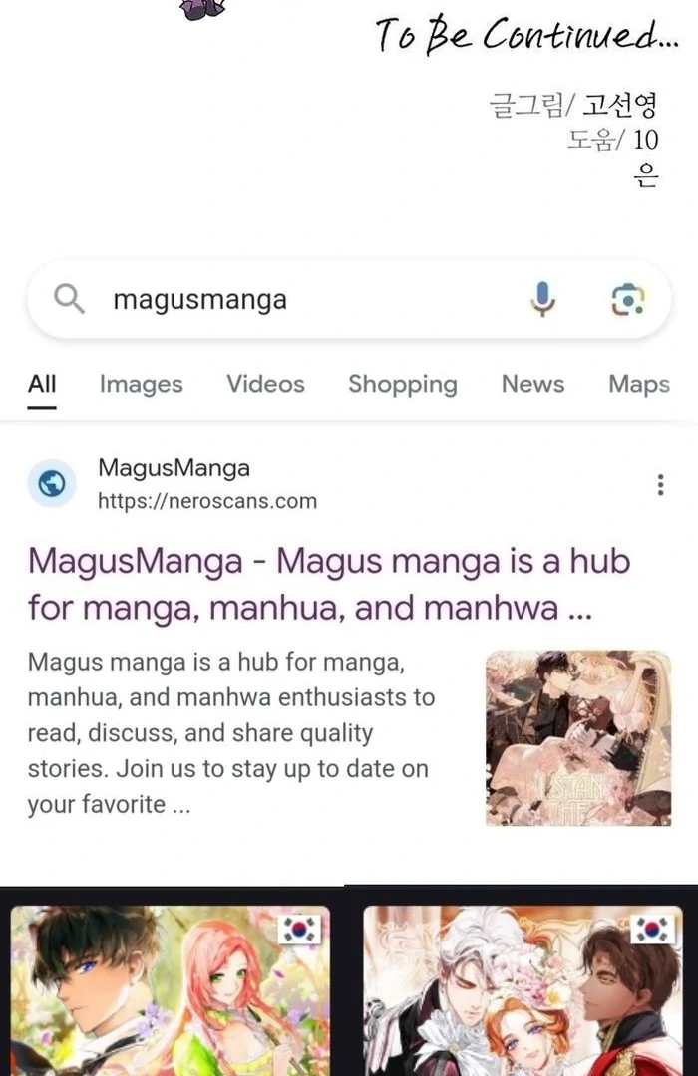The image size is (698, 1076).
Task: Open the News results tab
Action: click(533, 384)
